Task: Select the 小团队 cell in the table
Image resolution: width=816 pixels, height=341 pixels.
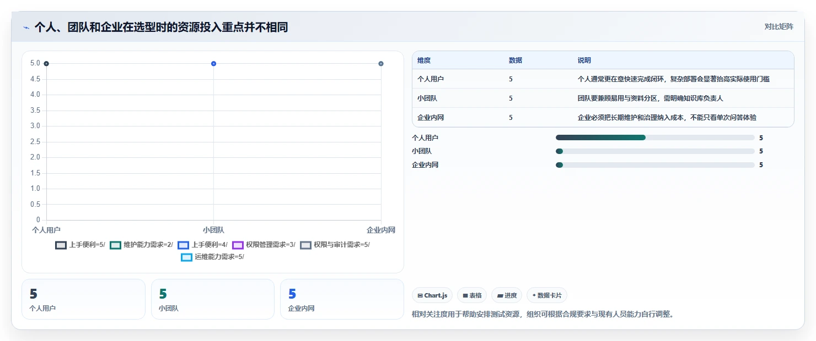Action: [427, 98]
